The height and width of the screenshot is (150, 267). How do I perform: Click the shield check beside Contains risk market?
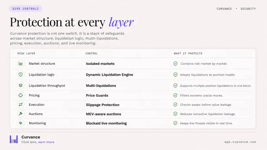(x=176, y=63)
